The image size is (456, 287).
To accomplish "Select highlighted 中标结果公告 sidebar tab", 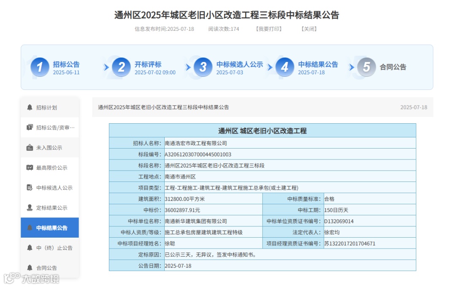I will point(50,227).
